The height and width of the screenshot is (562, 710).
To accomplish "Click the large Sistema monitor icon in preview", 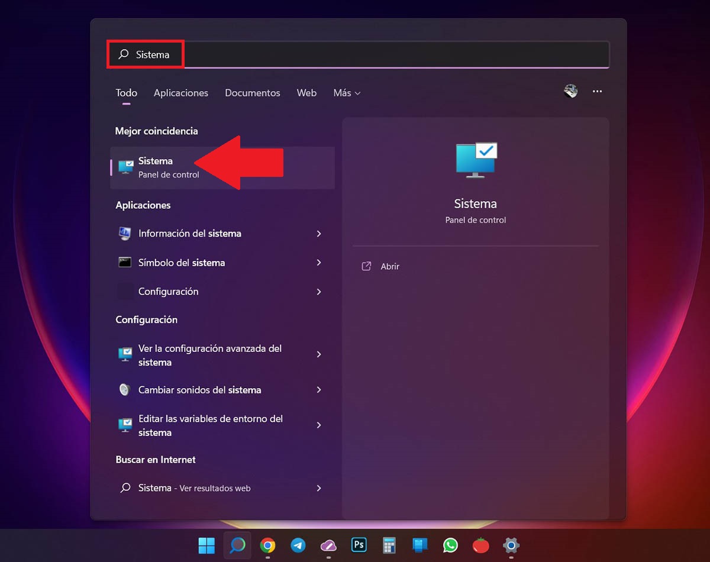I will click(476, 160).
